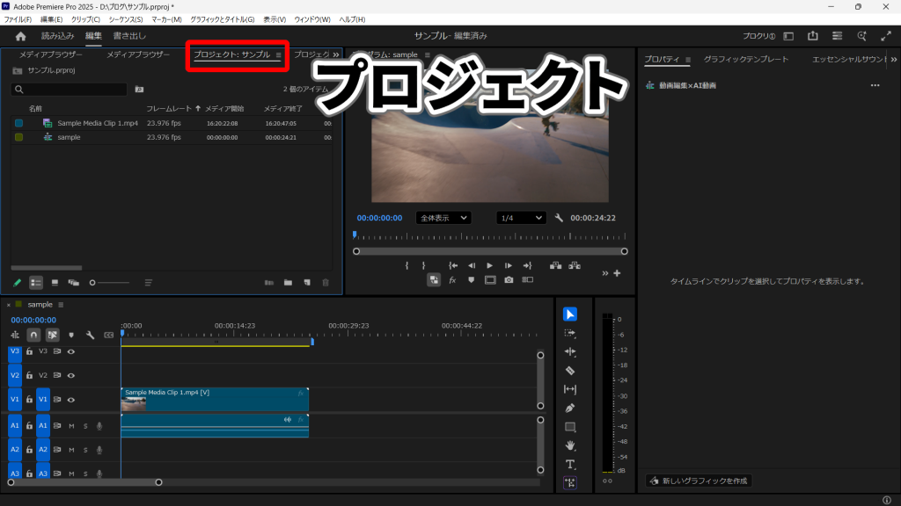Open the 全体表示 zoom level dropdown
901x506 pixels.
click(443, 218)
